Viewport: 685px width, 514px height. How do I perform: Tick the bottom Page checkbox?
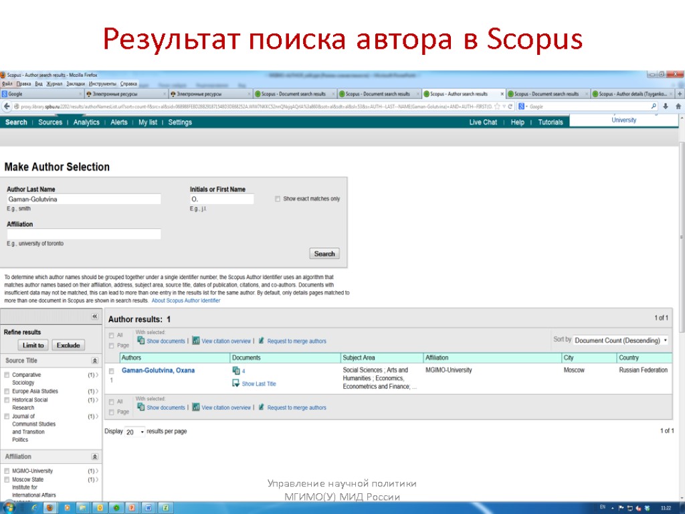(112, 412)
